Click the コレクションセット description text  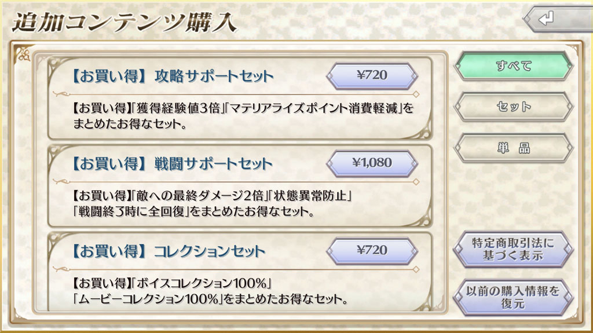[x=210, y=292]
